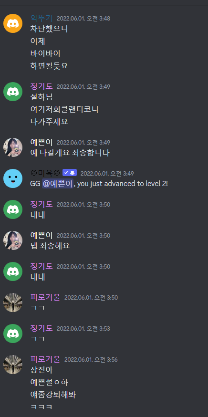Click 정기도's green avatar beside first 네네
Viewport: 208px width, 417px height.
point(13,209)
